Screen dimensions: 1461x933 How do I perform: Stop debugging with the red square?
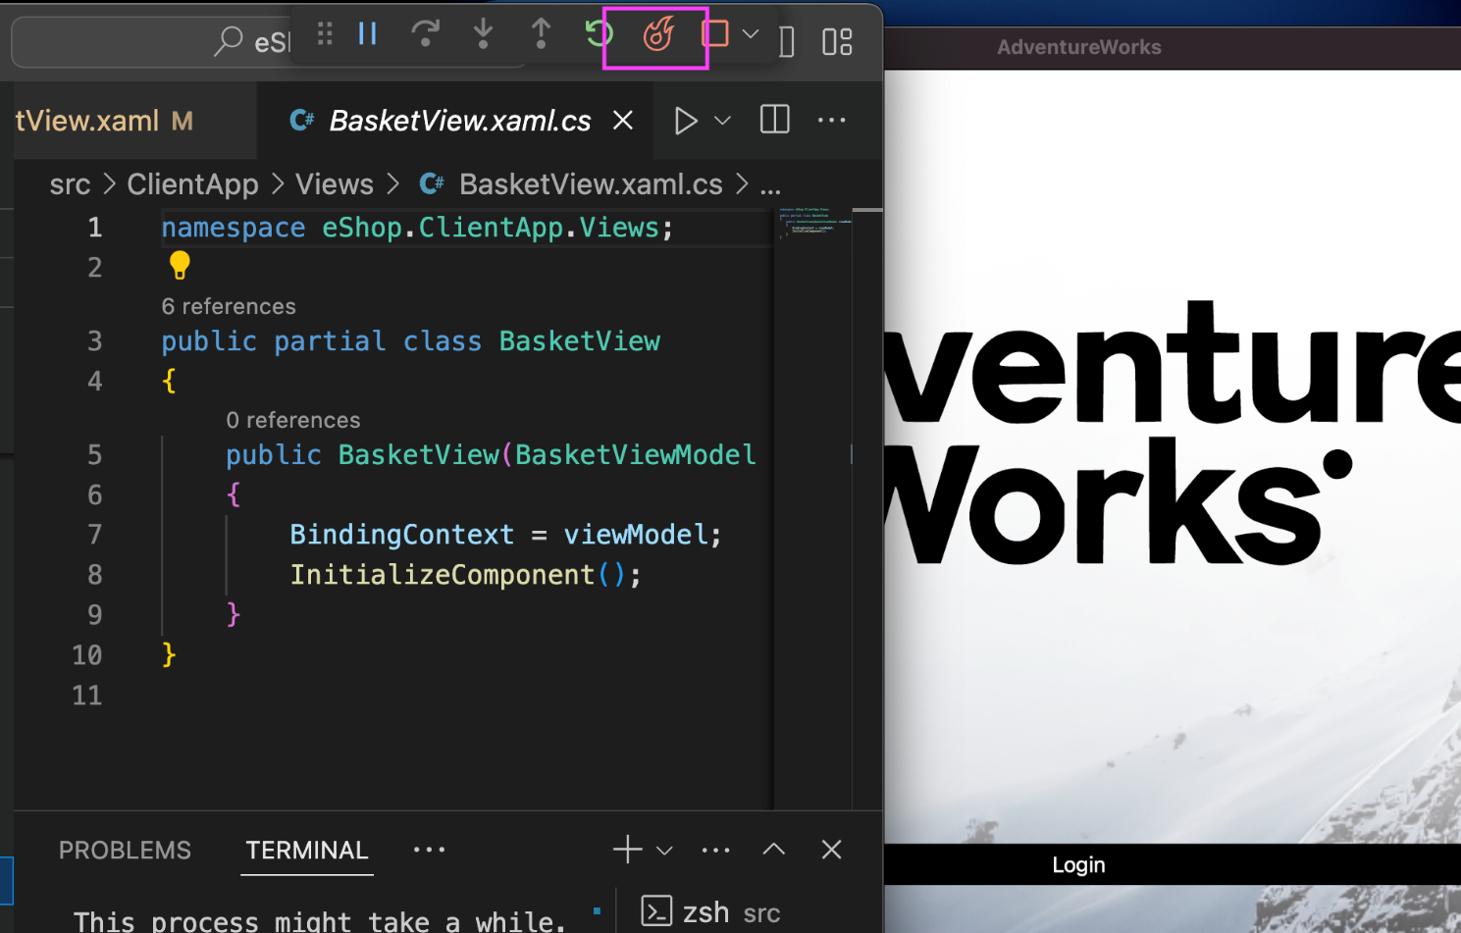715,34
